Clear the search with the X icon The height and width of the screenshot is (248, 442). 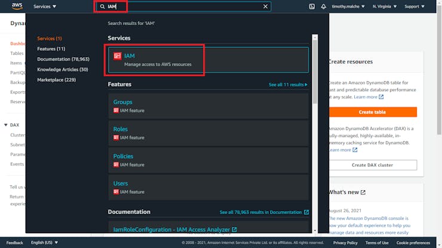[x=265, y=7]
